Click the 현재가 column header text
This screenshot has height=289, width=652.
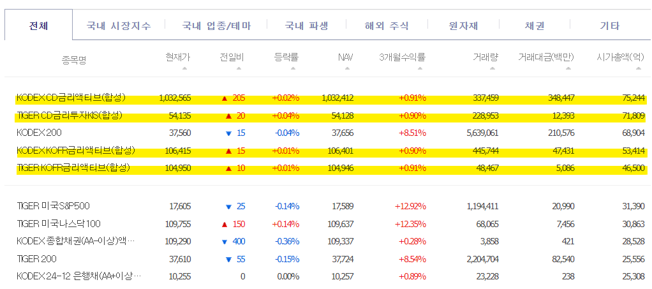click(178, 57)
